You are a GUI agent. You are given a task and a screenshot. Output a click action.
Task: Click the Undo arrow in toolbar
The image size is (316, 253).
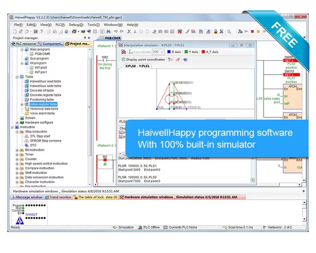coord(116,32)
